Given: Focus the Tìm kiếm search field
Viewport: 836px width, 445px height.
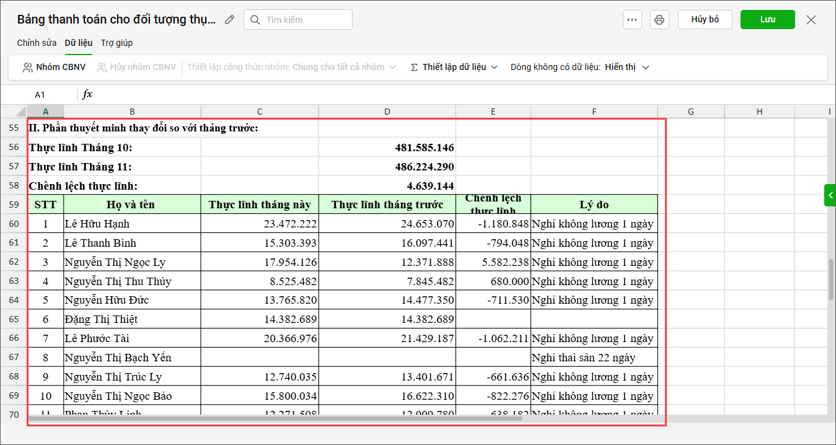Looking at the screenshot, I should pyautogui.click(x=298, y=20).
